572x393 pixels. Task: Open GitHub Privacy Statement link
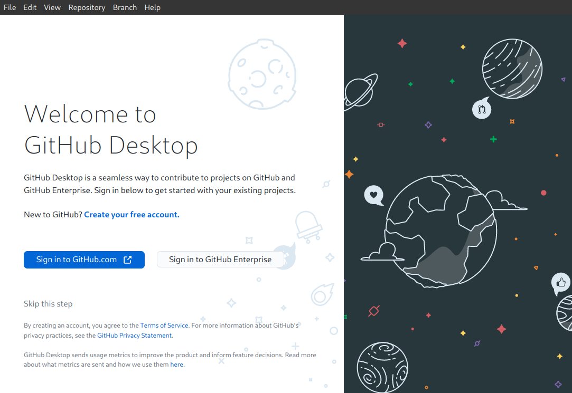(134, 336)
